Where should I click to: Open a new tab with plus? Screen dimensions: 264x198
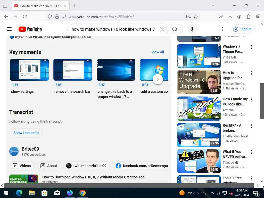75,6
